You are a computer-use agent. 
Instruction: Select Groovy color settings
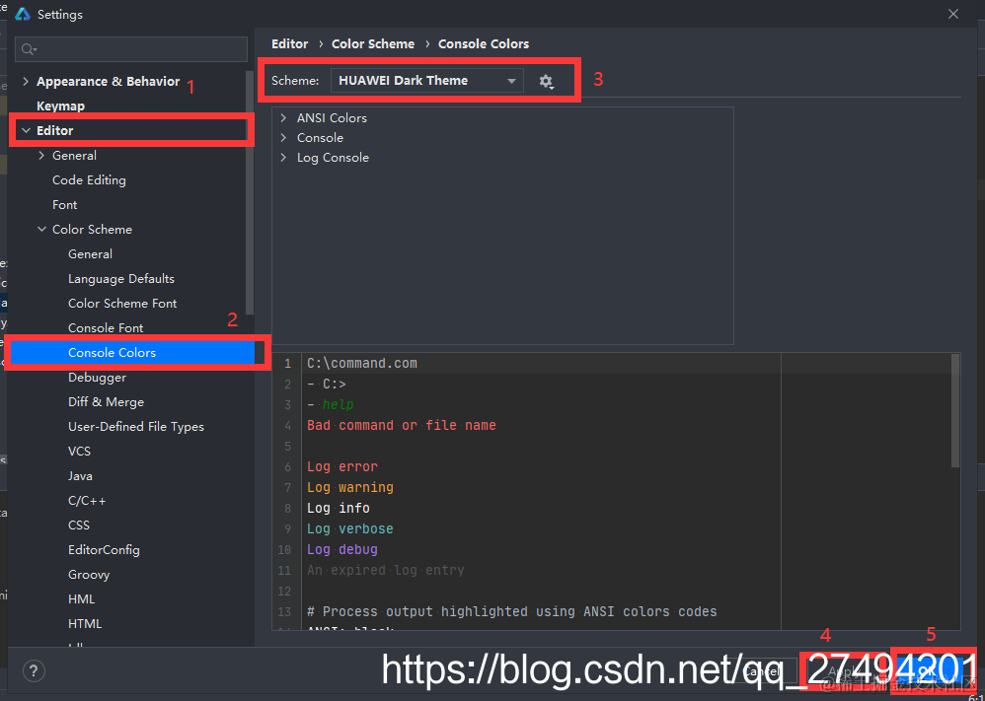tap(89, 575)
